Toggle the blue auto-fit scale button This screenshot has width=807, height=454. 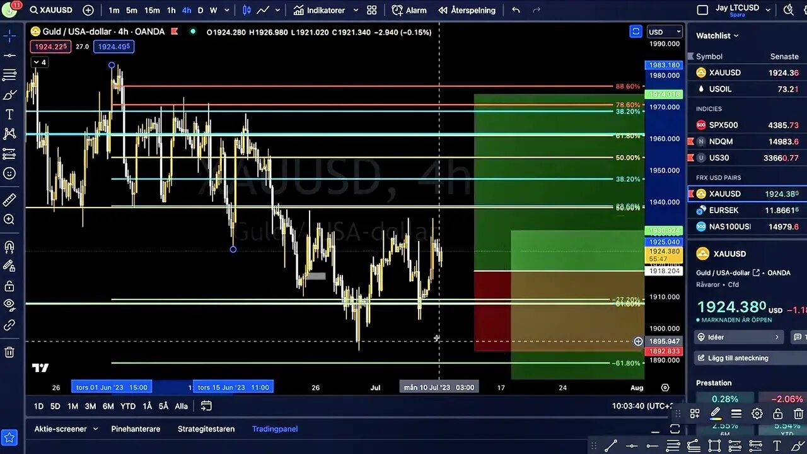[636, 32]
